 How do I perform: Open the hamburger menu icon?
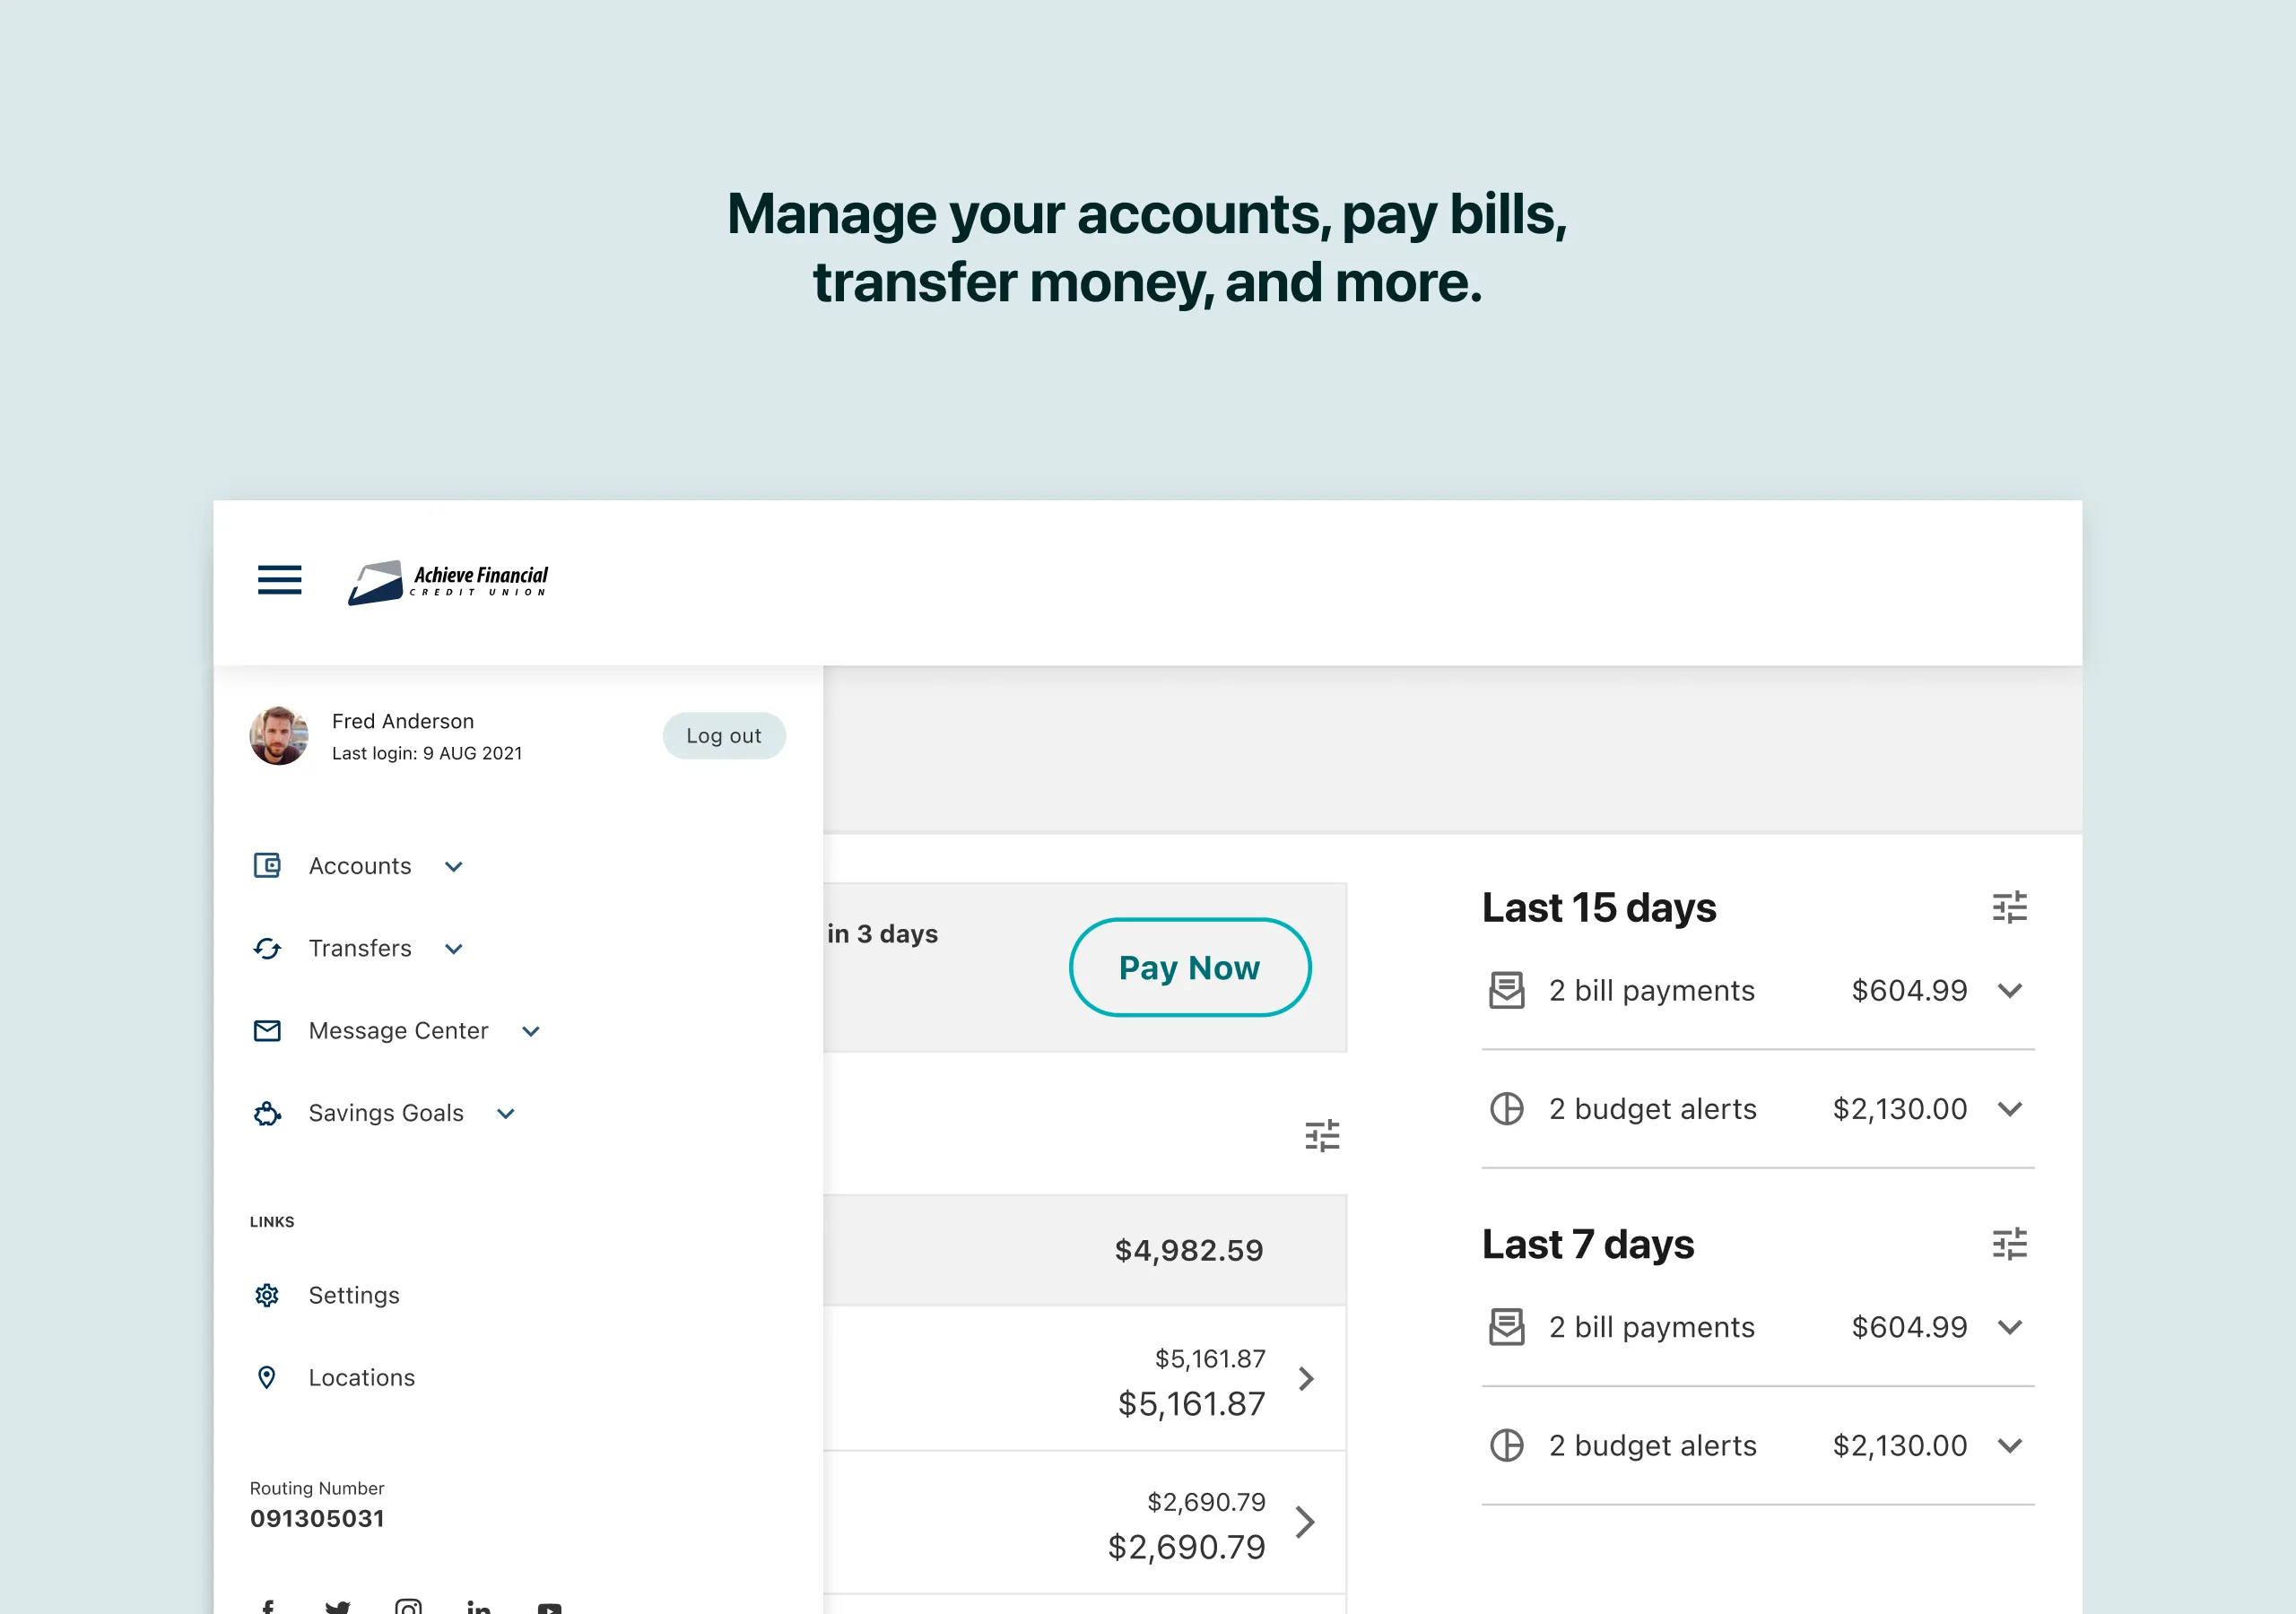280,582
